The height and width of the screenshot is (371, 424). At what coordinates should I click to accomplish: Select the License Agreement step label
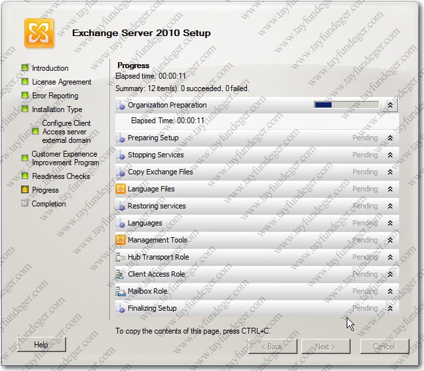(x=62, y=82)
